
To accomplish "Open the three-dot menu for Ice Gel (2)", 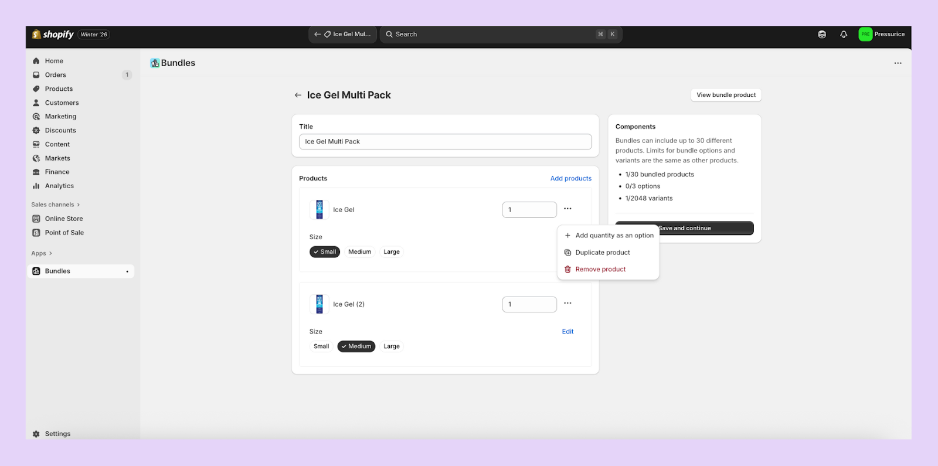I will (567, 304).
